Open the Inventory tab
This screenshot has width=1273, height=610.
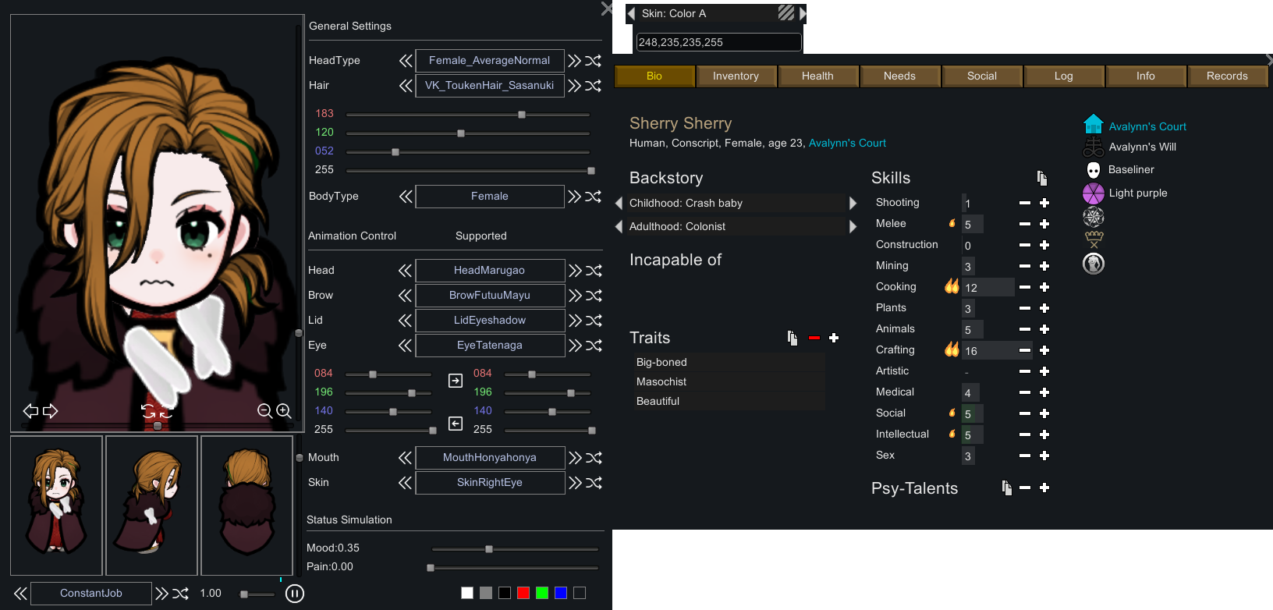pos(736,76)
